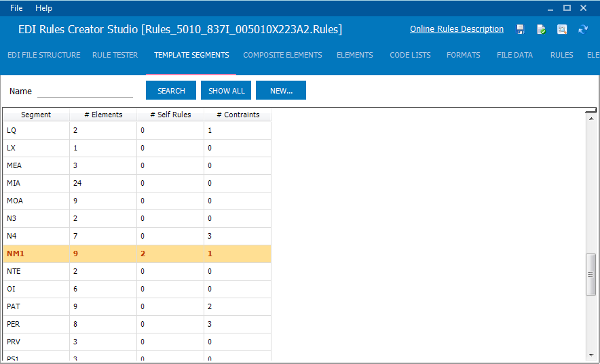600x364 pixels.
Task: Click the scroll up arrow of the list
Action: click(590, 119)
